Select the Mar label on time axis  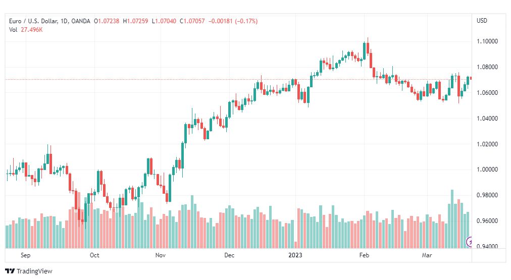click(427, 255)
